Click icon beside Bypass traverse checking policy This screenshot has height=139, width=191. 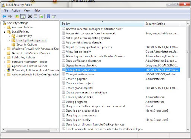tap(63, 65)
